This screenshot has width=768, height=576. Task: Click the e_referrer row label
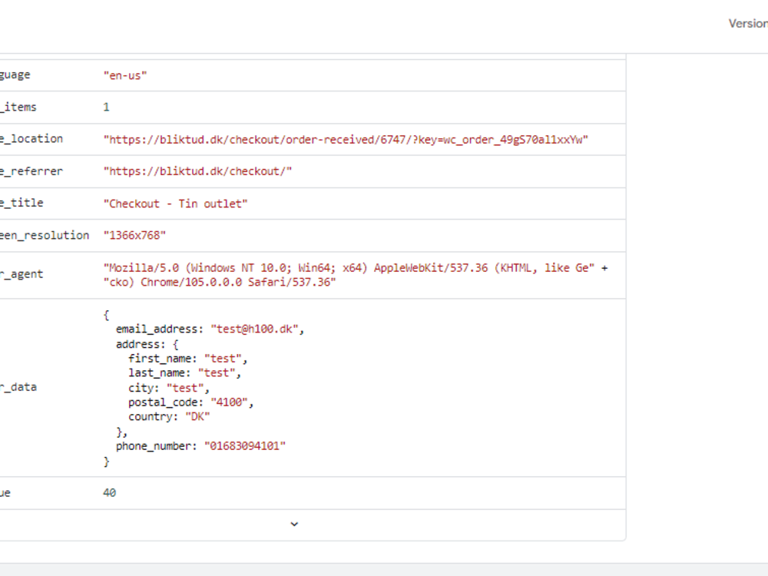[x=31, y=171]
